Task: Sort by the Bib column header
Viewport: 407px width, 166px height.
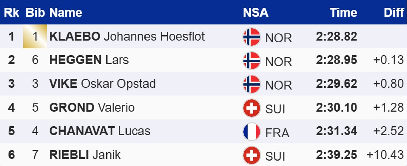Action: [x=35, y=13]
